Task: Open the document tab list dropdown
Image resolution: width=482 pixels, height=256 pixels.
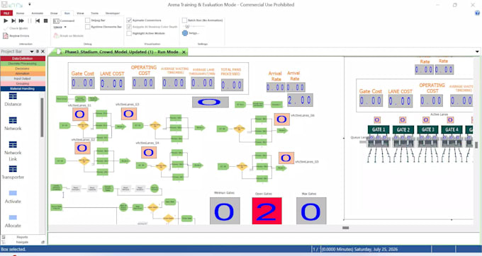Action: click(x=477, y=52)
